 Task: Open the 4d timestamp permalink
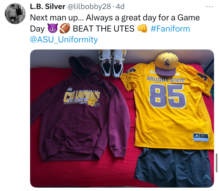pyautogui.click(x=120, y=6)
